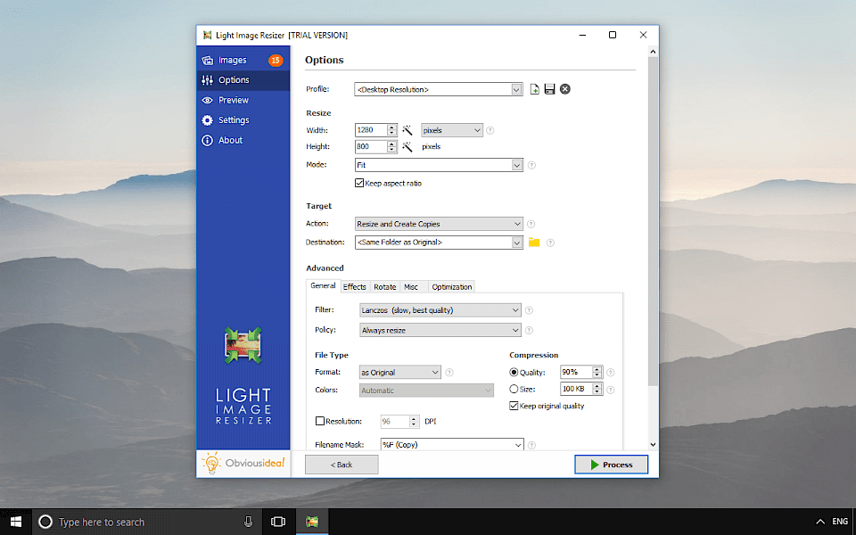Open Task View from the taskbar
The width and height of the screenshot is (856, 535).
(x=278, y=522)
